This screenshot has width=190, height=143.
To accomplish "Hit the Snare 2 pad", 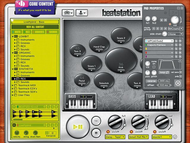I will 121,35.
